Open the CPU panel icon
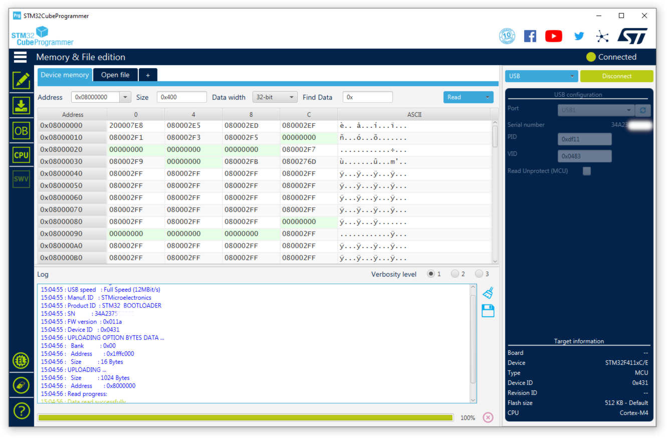Image resolution: width=667 pixels, height=438 pixels. pos(21,155)
